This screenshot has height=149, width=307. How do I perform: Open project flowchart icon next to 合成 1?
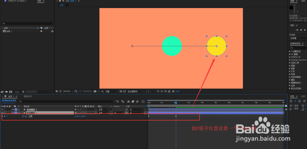pyautogui.click(x=52, y=31)
